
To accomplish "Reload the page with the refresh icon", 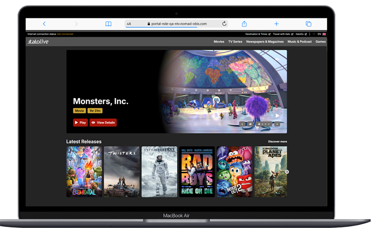I will click(224, 24).
